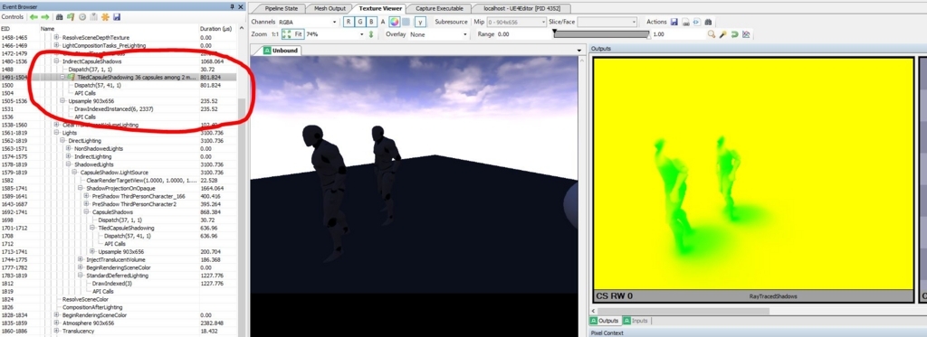Select the DrawIndexed(3) event row
Image resolution: width=927 pixels, height=337 pixels.
119,284
